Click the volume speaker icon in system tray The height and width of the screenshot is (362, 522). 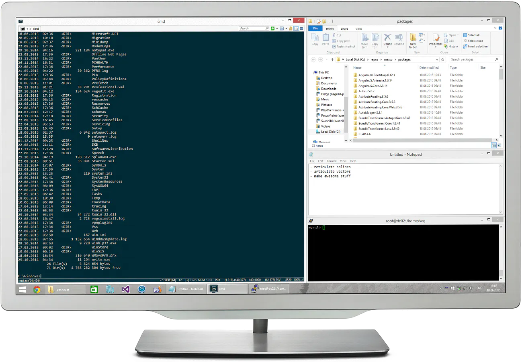pyautogui.click(x=471, y=288)
